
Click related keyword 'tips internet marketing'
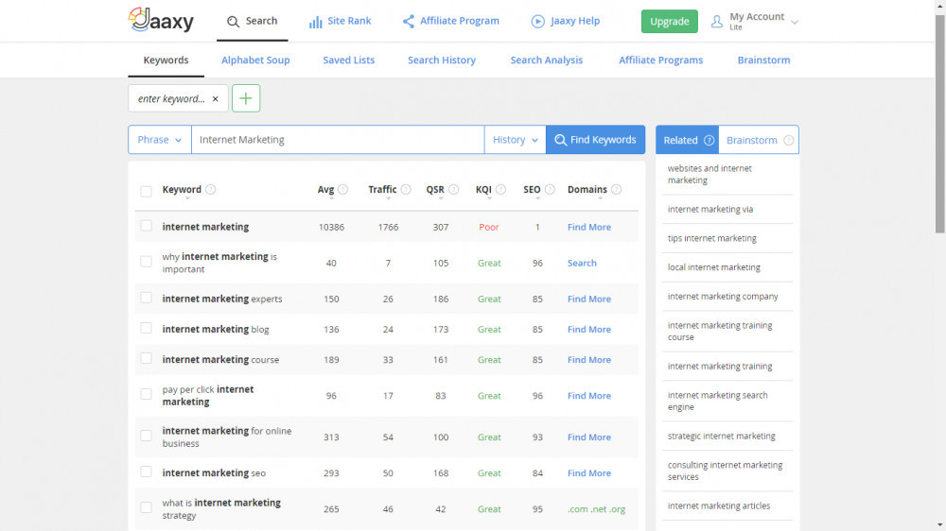coord(712,238)
